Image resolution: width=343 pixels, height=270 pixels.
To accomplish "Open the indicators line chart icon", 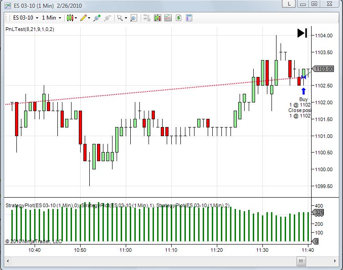I will coord(168,18).
